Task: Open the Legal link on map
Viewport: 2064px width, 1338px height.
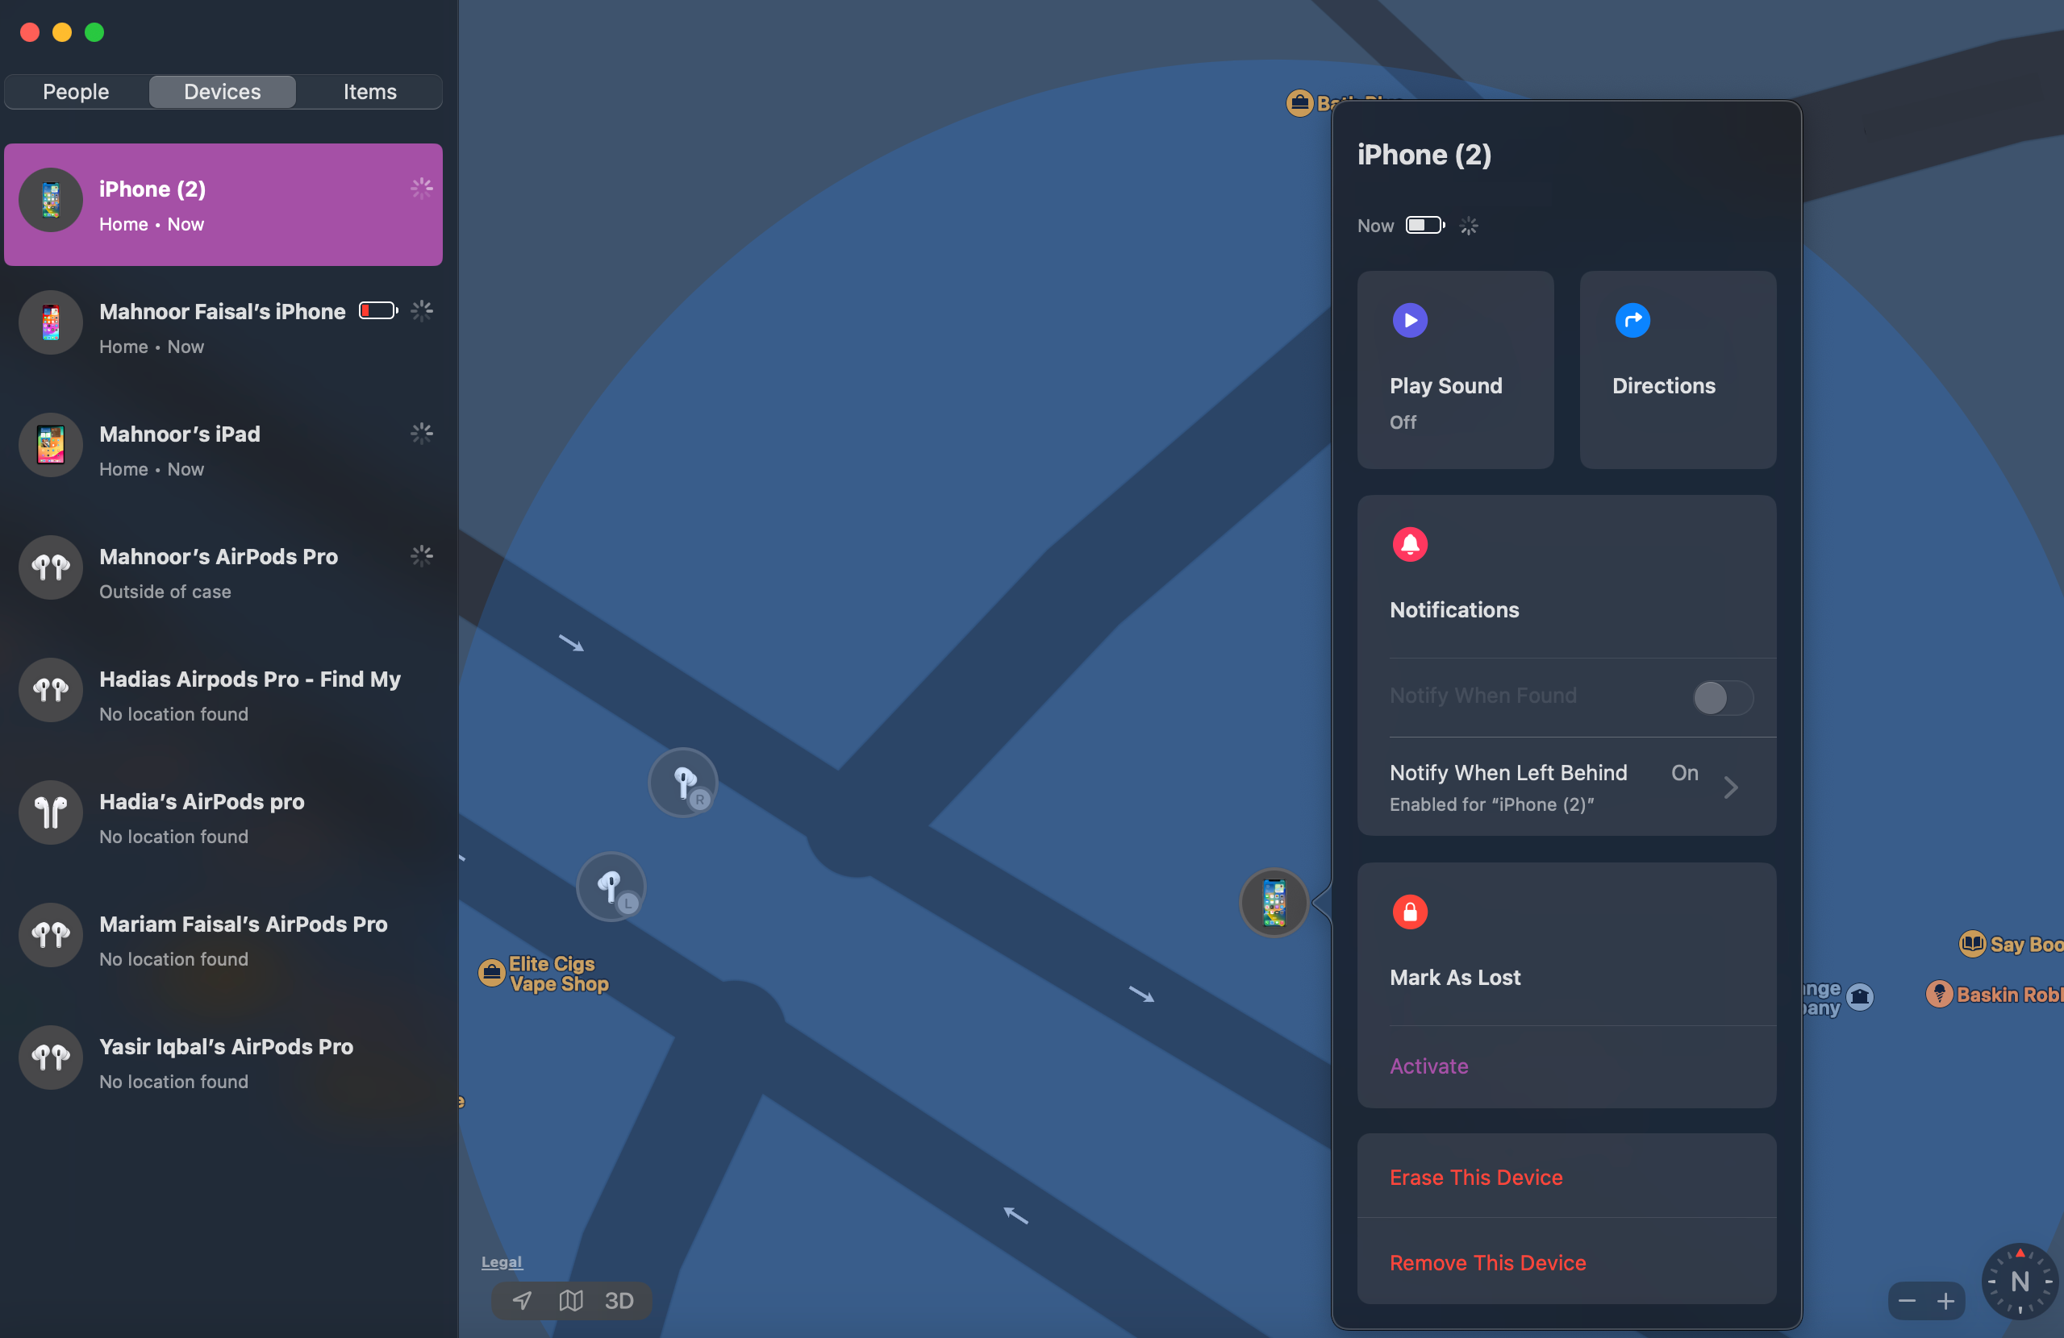Action: 502,1261
